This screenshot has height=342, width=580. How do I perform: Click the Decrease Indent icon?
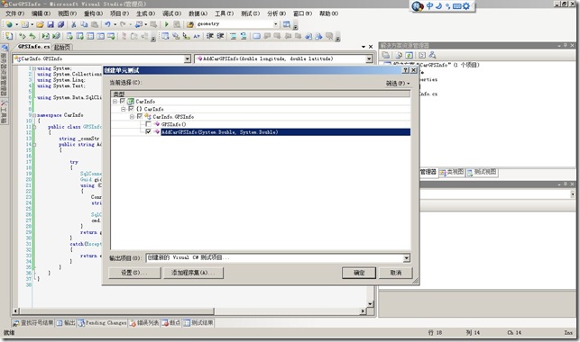click(x=210, y=36)
